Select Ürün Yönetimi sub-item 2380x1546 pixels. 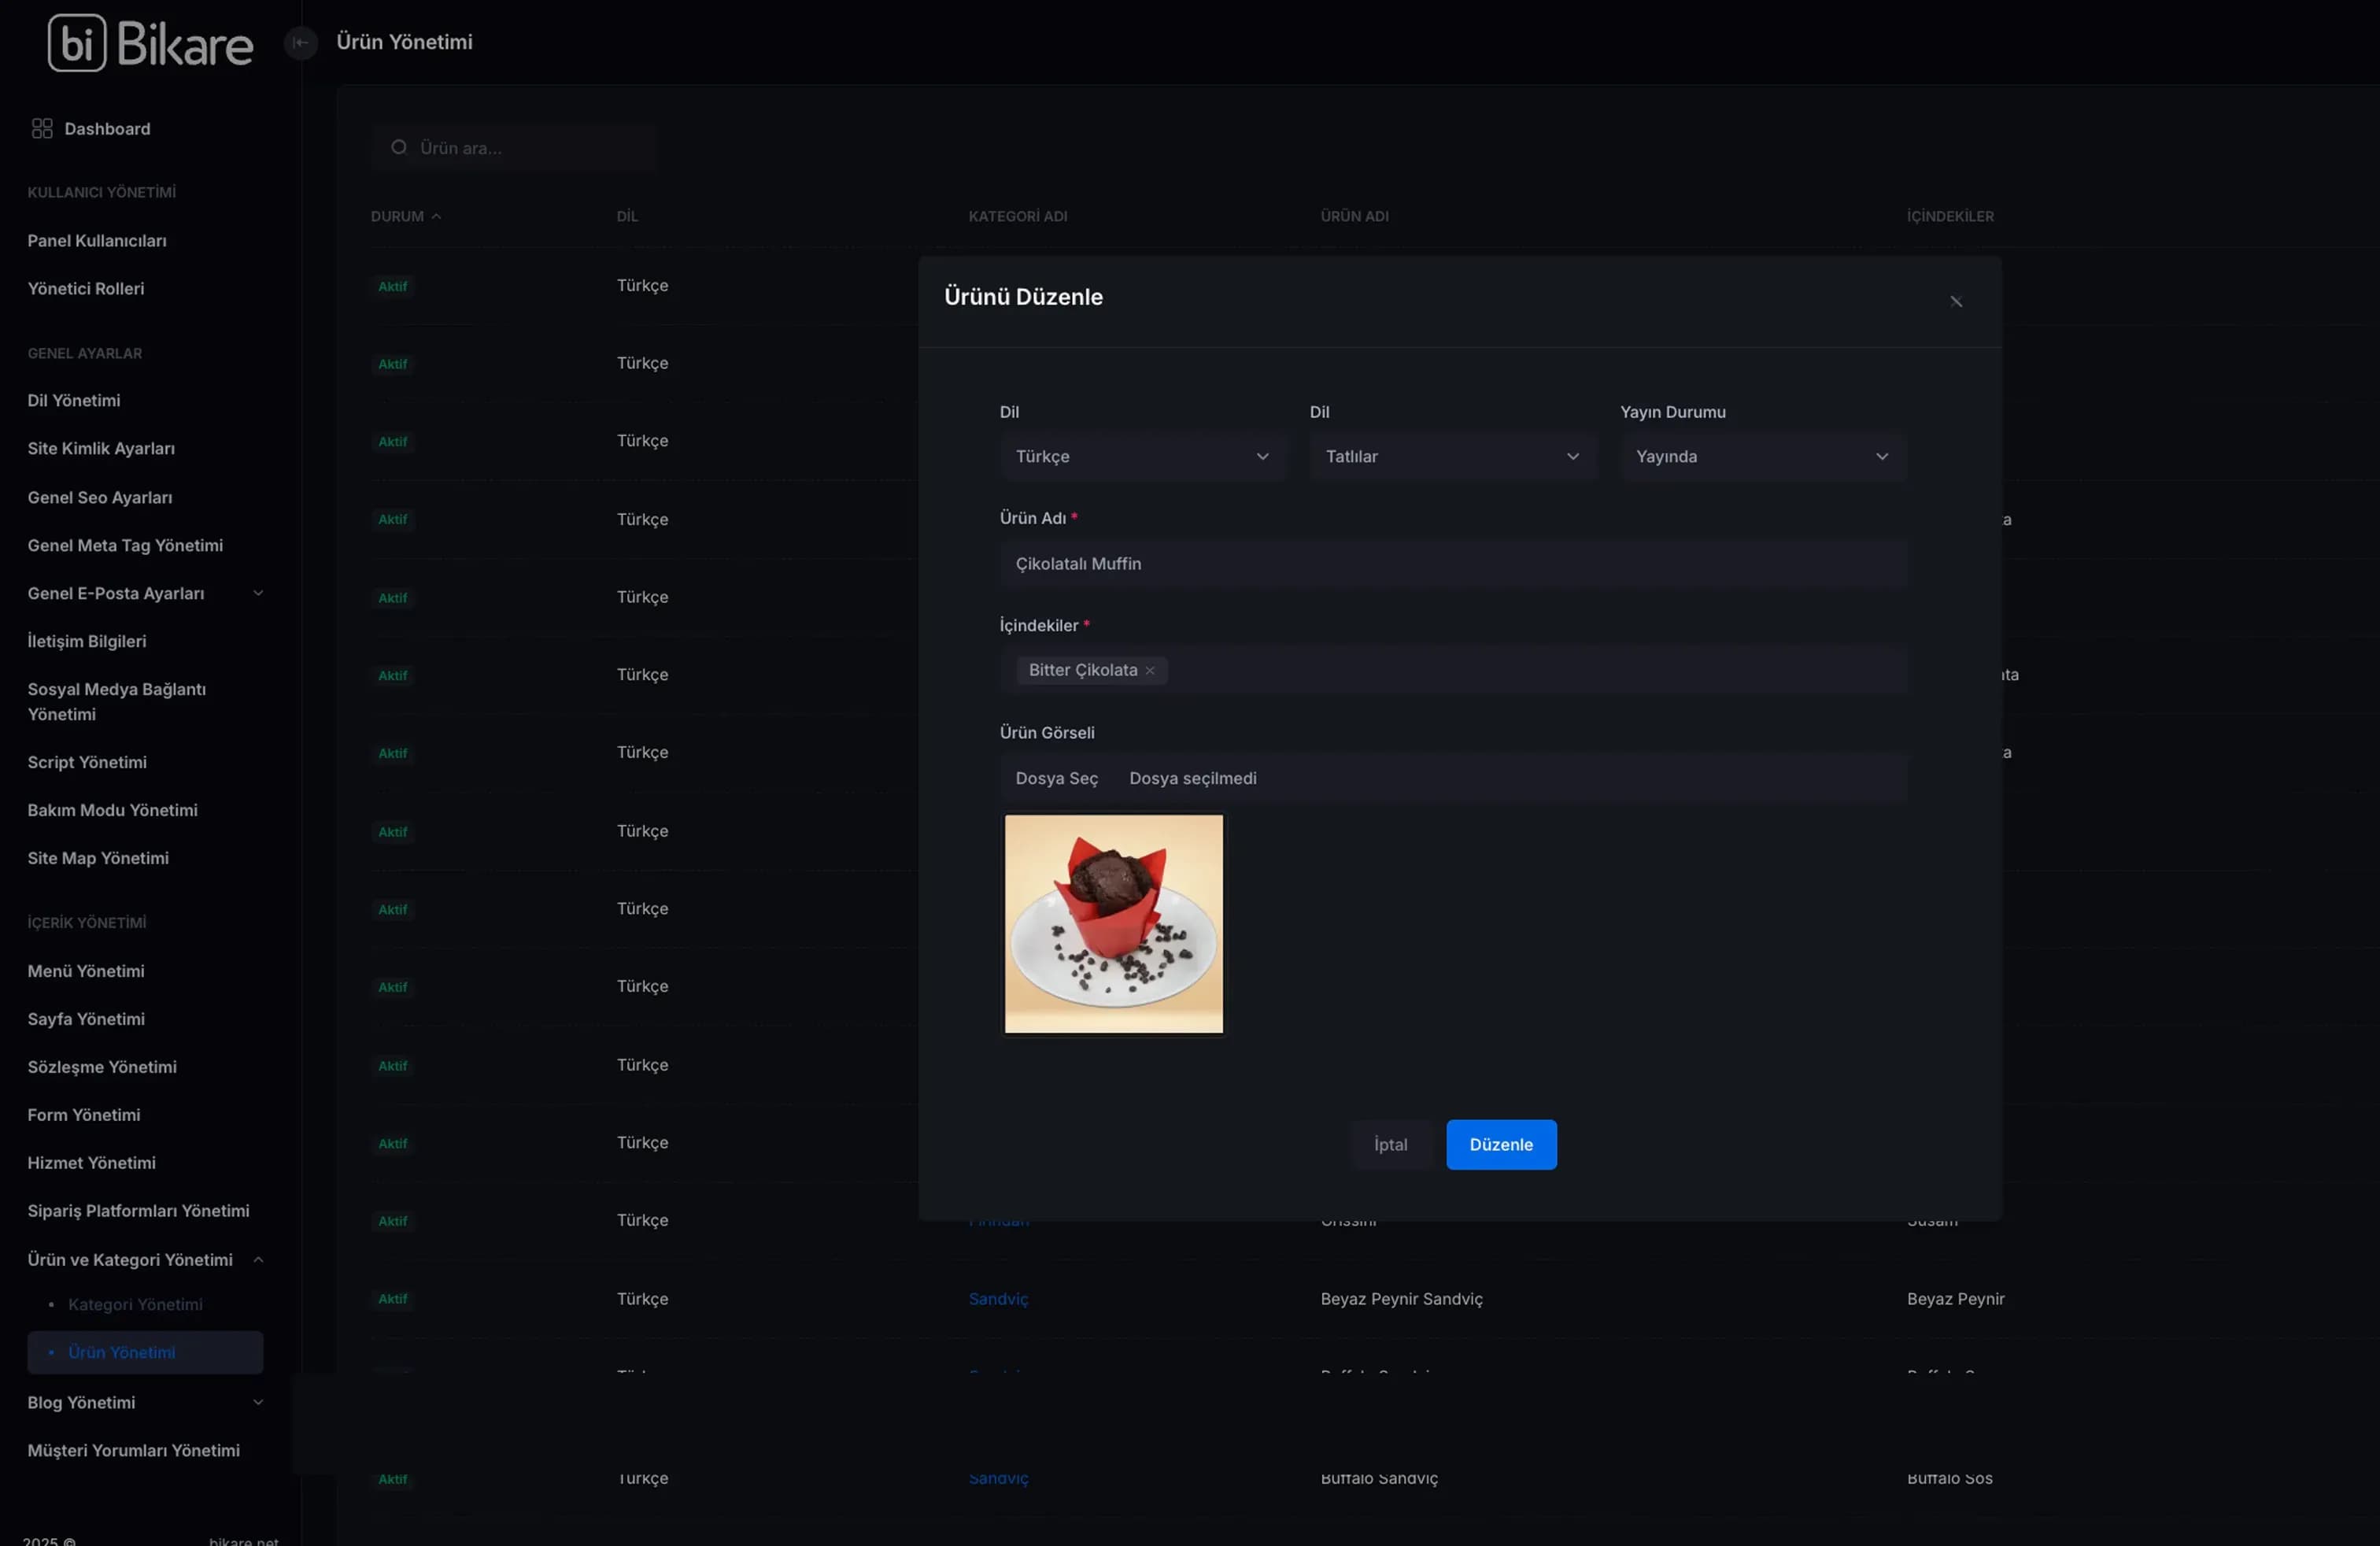[x=145, y=1353]
